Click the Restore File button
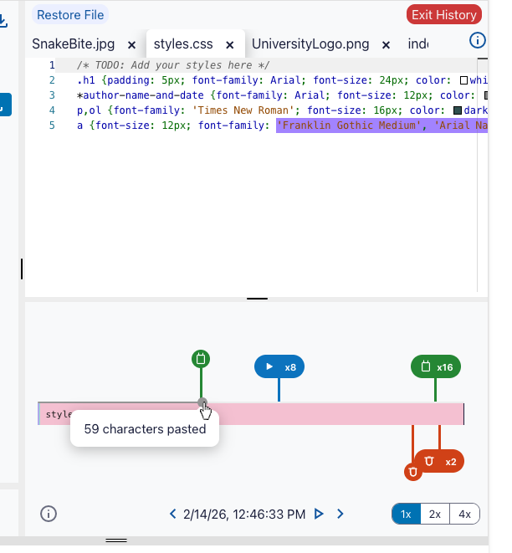Image resolution: width=512 pixels, height=553 pixels. 70,15
